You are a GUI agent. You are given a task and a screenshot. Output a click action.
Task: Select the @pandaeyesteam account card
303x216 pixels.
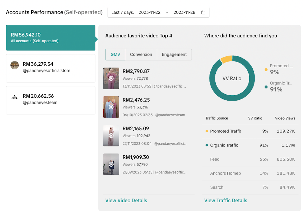tap(50, 100)
